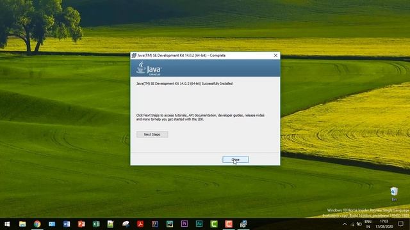Open the green Camtasia taskbar icon
The height and width of the screenshot is (230, 410).
(214, 224)
